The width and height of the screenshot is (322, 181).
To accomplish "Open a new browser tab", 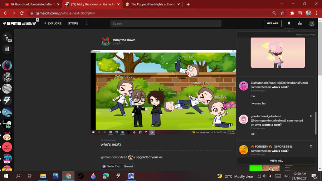I will [188, 4].
